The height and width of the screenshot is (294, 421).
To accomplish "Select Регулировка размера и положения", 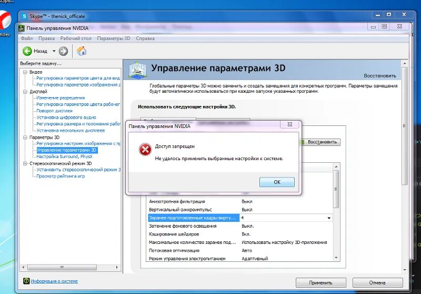I will [x=78, y=124].
